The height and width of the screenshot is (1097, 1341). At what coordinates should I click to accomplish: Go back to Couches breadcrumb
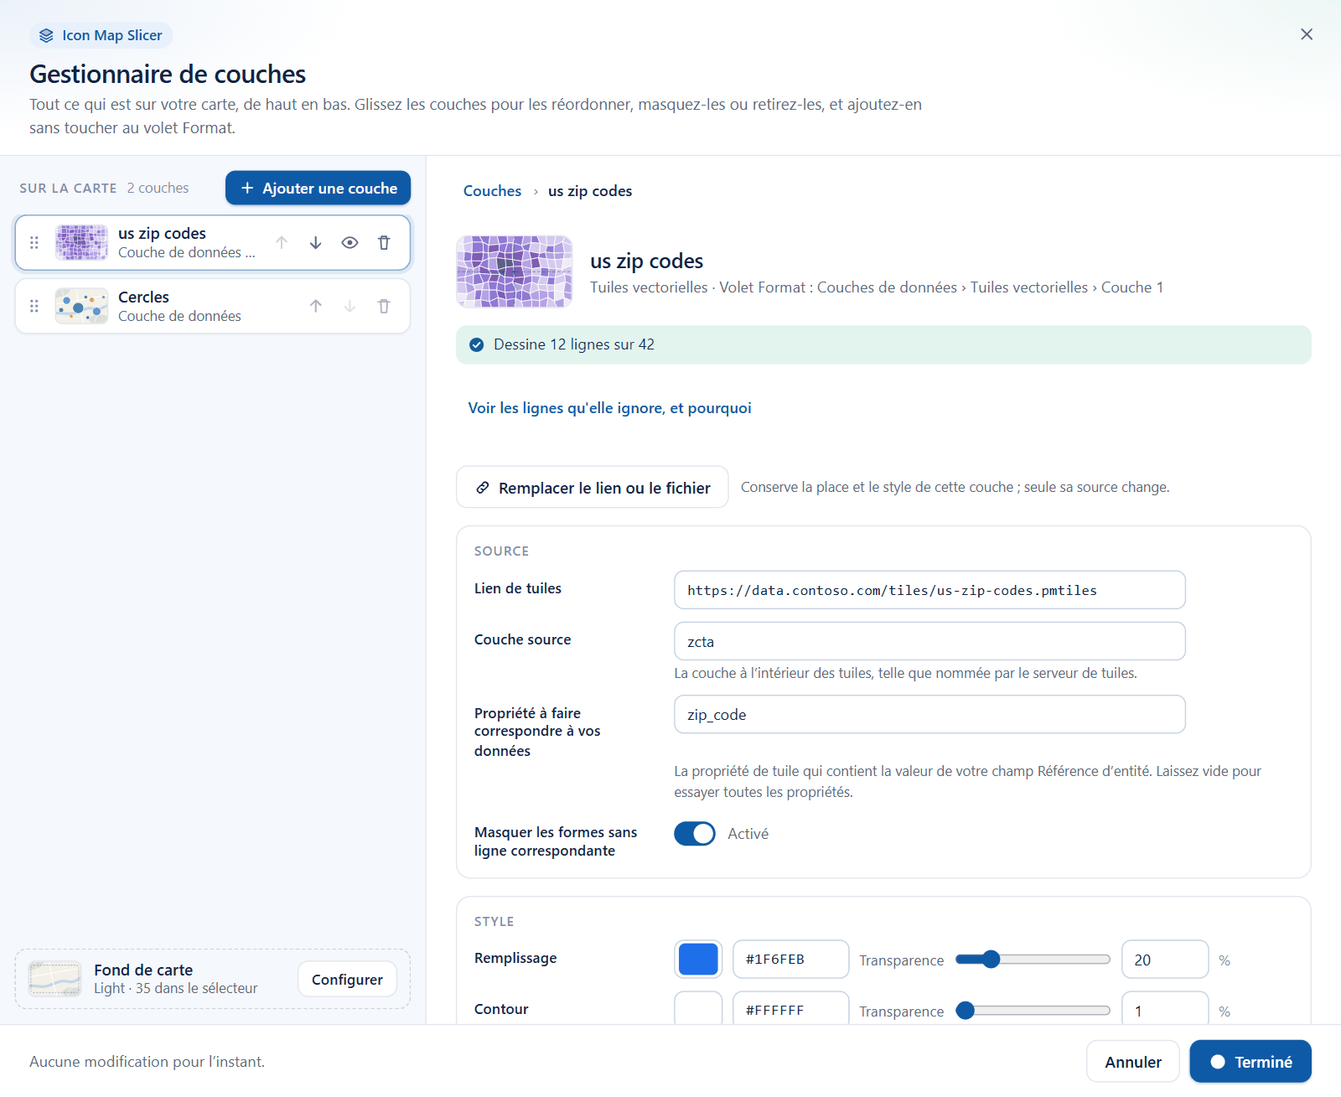pyautogui.click(x=492, y=191)
